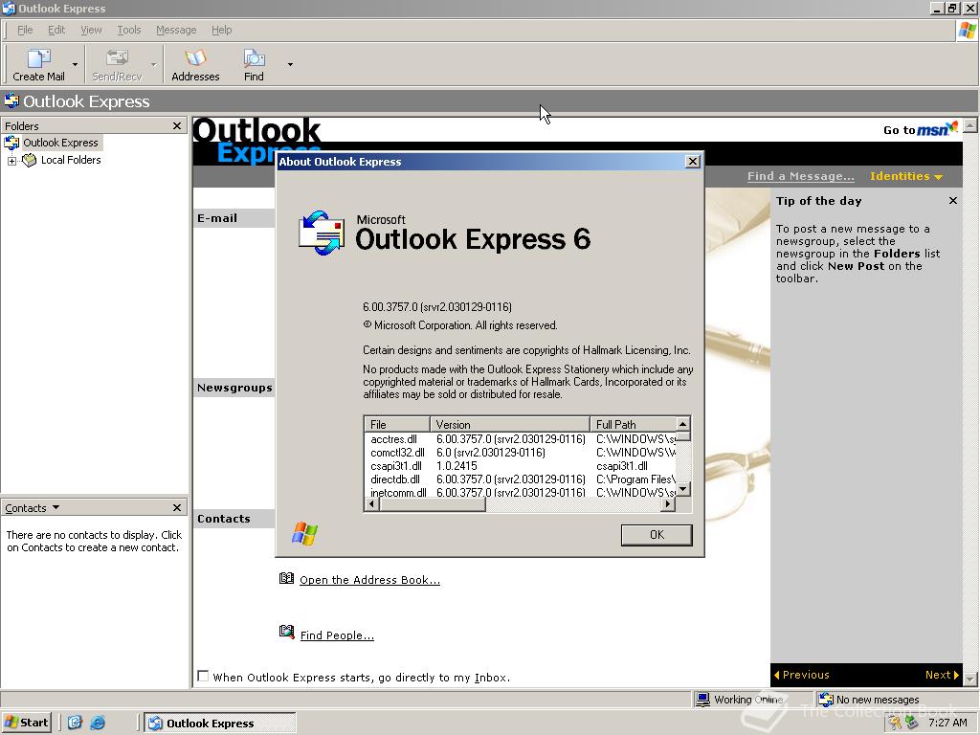Click the Version column header
The width and height of the screenshot is (980, 735).
(510, 424)
